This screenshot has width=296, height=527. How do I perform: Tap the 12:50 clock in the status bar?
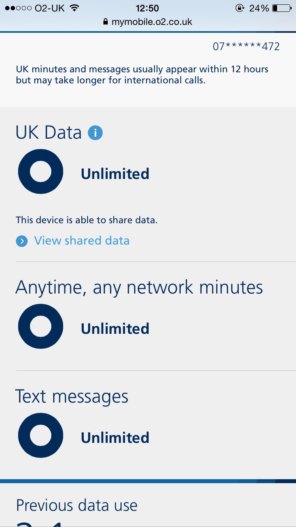[147, 8]
